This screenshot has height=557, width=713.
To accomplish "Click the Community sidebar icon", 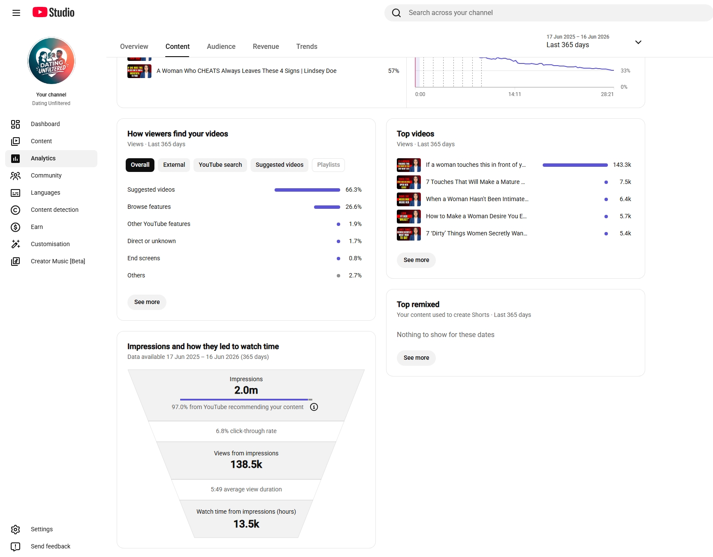I will click(15, 176).
